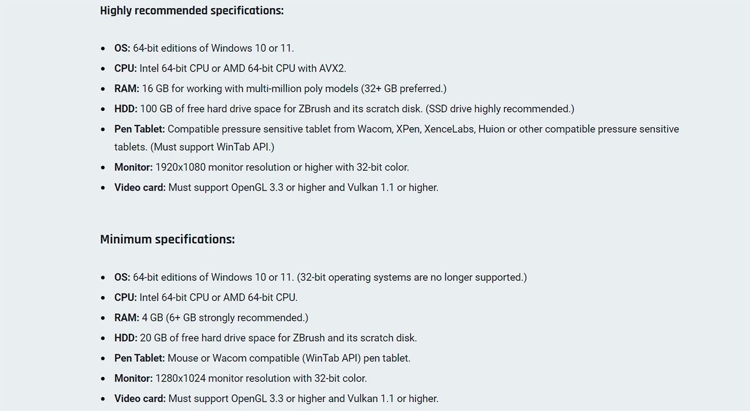Click the minimum "Video card:" label
The width and height of the screenshot is (750, 411).
[140, 399]
